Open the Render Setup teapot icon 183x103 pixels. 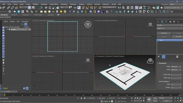[x=154, y=8]
